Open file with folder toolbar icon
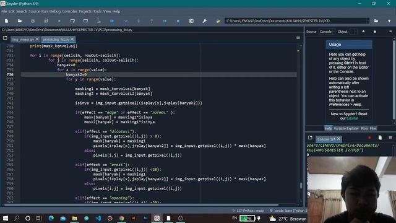Viewport: 396px width, 223px height. pyautogui.click(x=20, y=21)
